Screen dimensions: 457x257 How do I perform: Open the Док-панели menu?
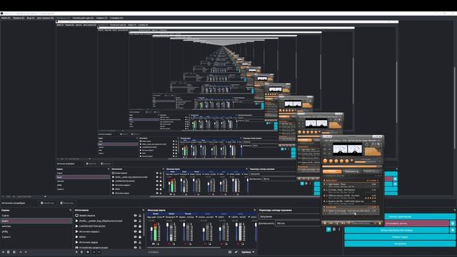(45, 18)
